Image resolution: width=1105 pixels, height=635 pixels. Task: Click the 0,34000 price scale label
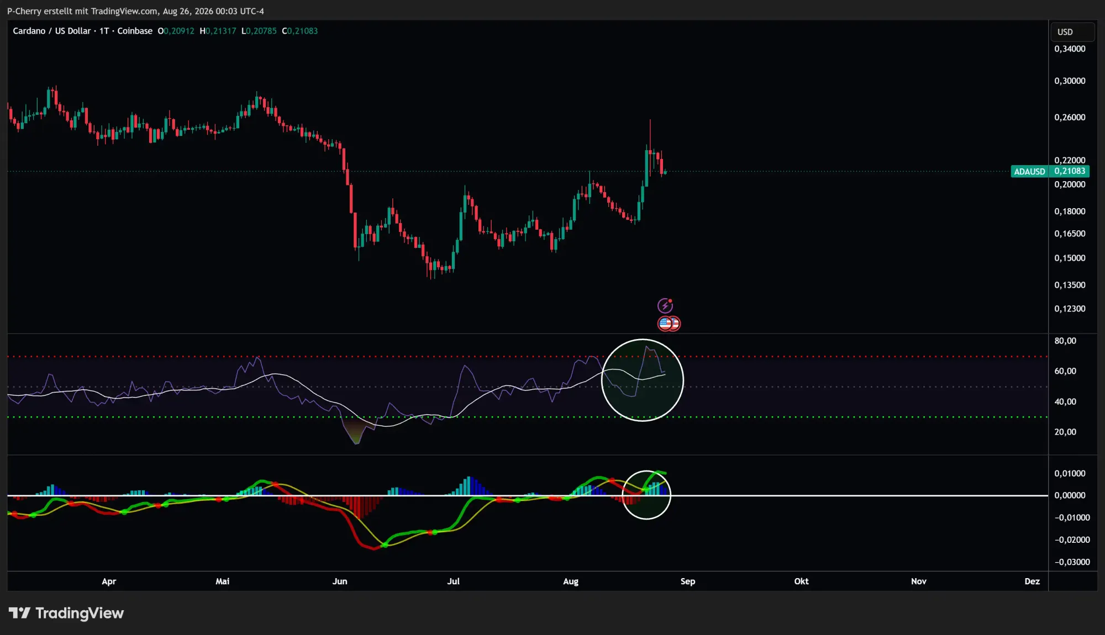pyautogui.click(x=1070, y=49)
